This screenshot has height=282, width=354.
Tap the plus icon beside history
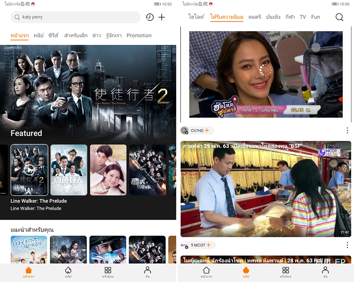click(x=162, y=17)
